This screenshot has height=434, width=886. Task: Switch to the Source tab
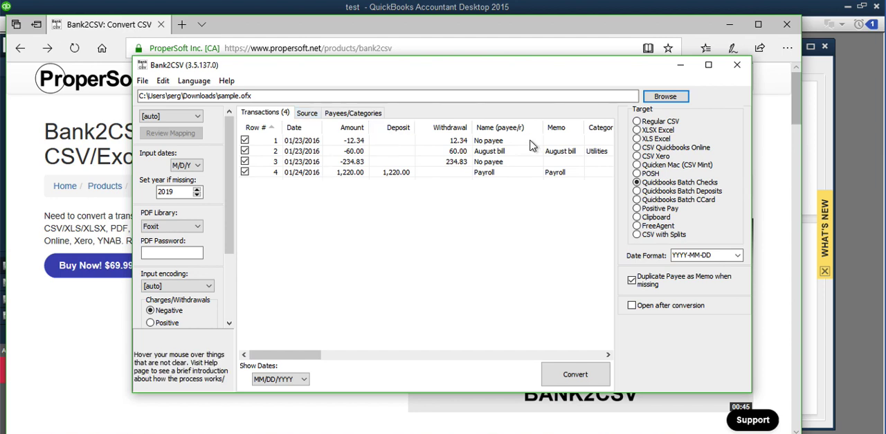(307, 114)
